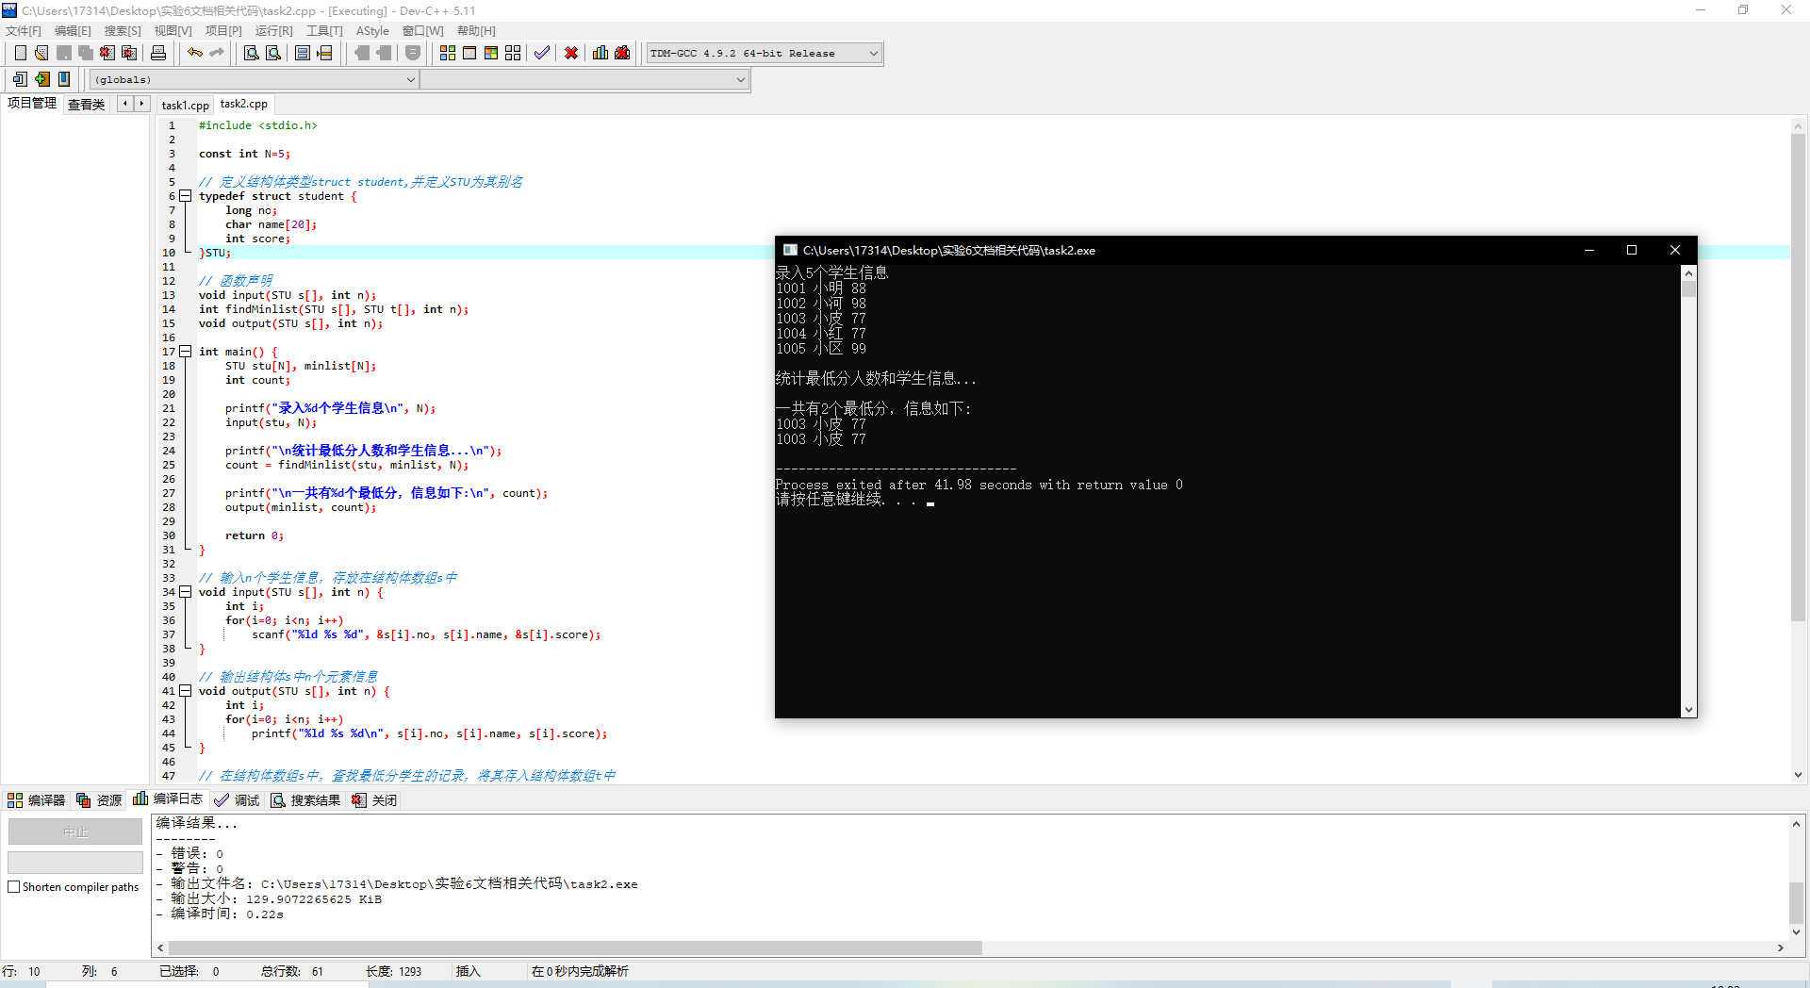This screenshot has height=988, width=1810.
Task: Open Replace with the second magnifier icon
Action: (273, 53)
